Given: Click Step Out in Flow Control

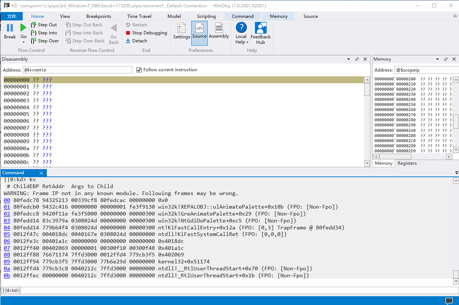Looking at the screenshot, I should click(x=44, y=25).
